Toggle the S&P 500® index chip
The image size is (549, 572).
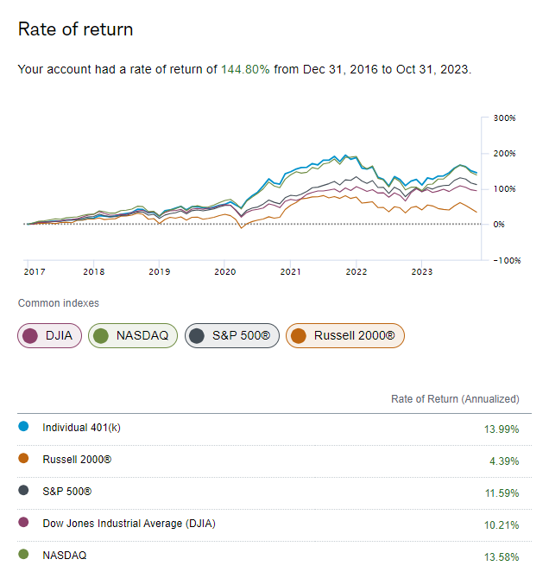pyautogui.click(x=231, y=336)
